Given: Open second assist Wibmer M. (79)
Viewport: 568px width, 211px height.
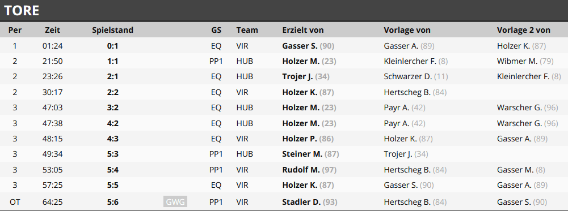Looking at the screenshot, I should coord(525,62).
